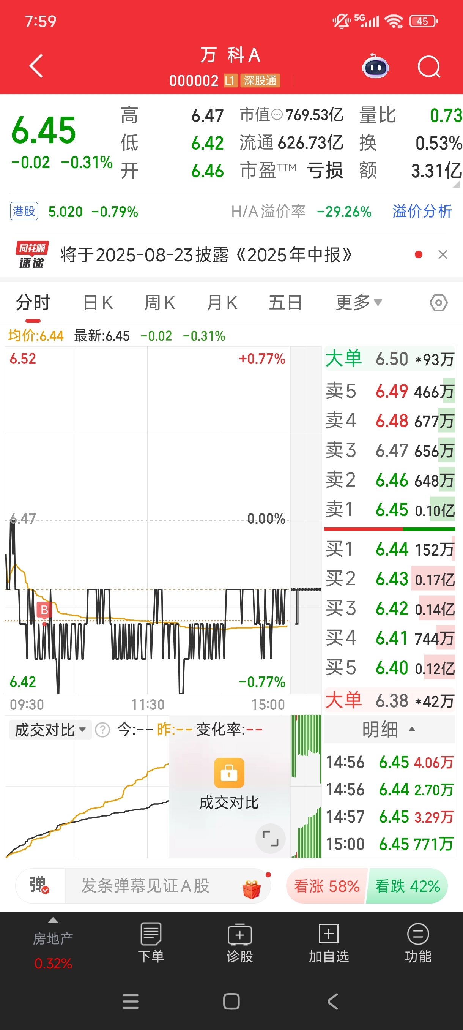Select the 买3 6.42 order row
Screen dimensions: 463x1030
[x=389, y=608]
